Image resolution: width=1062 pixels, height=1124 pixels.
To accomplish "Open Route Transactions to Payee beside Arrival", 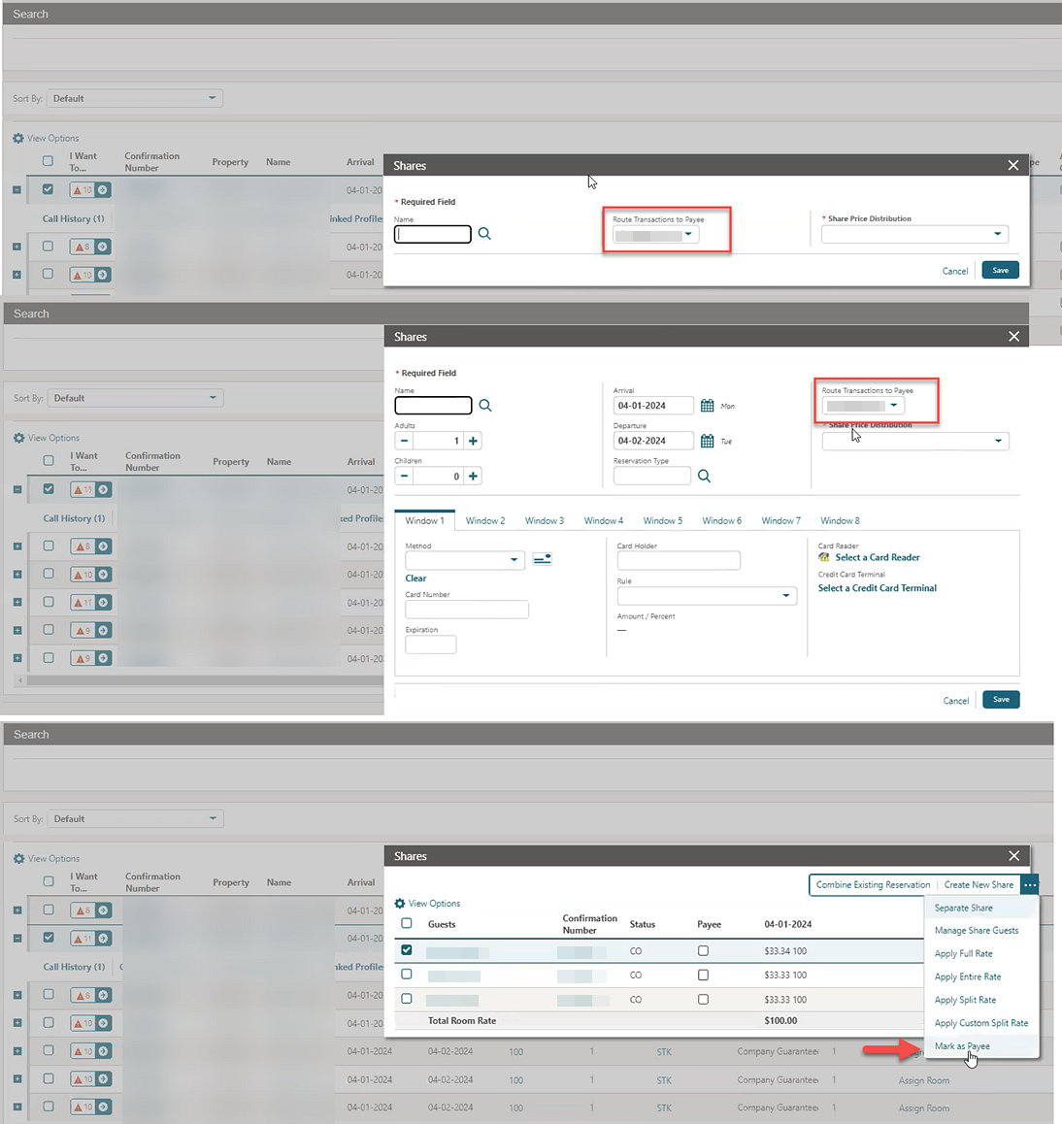I will coord(863,406).
